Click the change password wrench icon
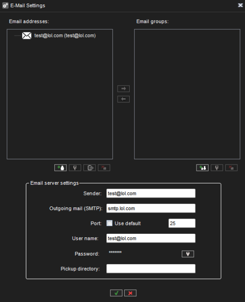This screenshot has width=245, height=302. (188, 254)
